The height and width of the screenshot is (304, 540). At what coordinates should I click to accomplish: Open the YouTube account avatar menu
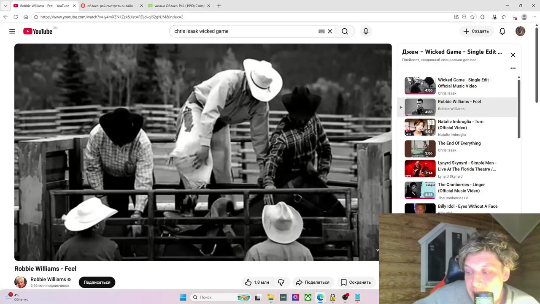[x=520, y=31]
